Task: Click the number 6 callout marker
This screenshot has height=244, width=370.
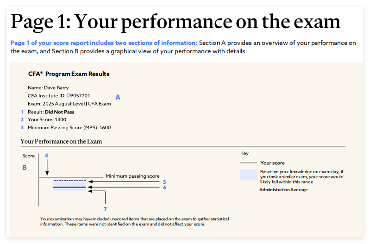Action: pyautogui.click(x=164, y=188)
